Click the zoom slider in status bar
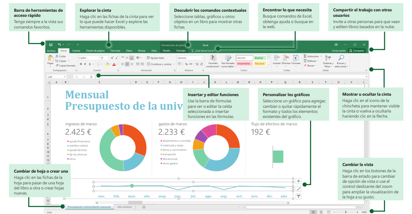This screenshot has height=214, width=412. coord(346,212)
